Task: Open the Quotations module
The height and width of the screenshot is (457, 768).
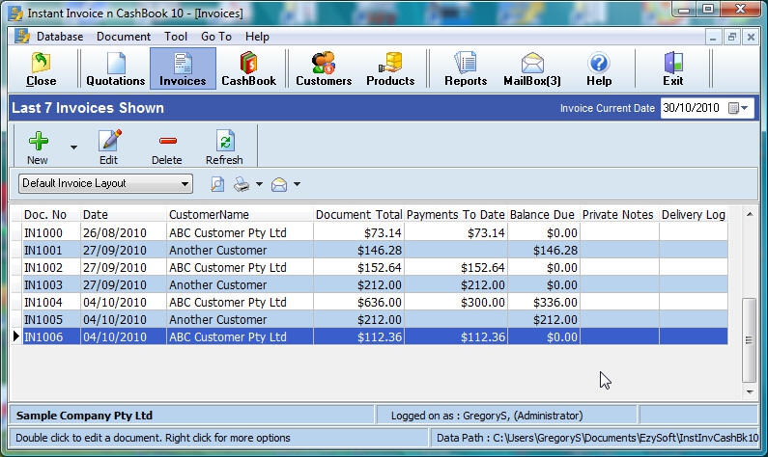Action: (116, 68)
